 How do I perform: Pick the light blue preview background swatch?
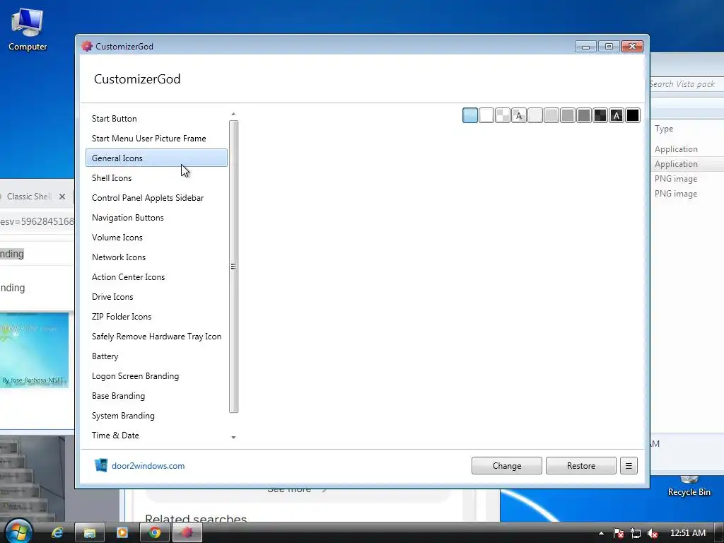(470, 115)
